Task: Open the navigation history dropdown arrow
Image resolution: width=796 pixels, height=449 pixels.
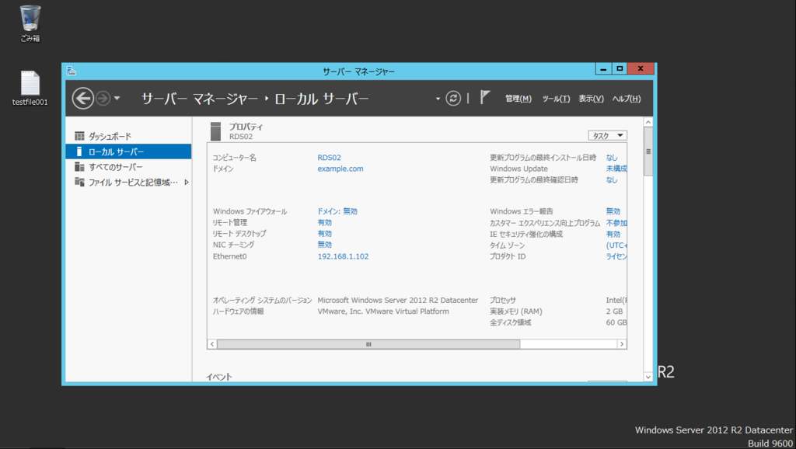Action: (x=117, y=98)
